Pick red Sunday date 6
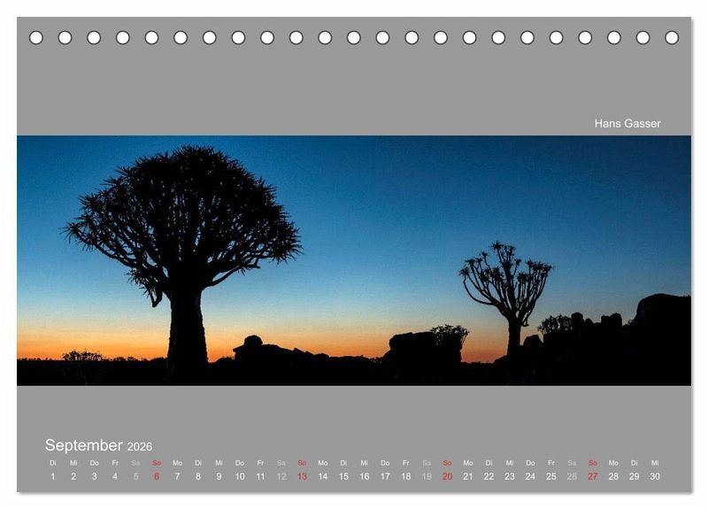Screen dimensions: 708x509 (x=157, y=476)
